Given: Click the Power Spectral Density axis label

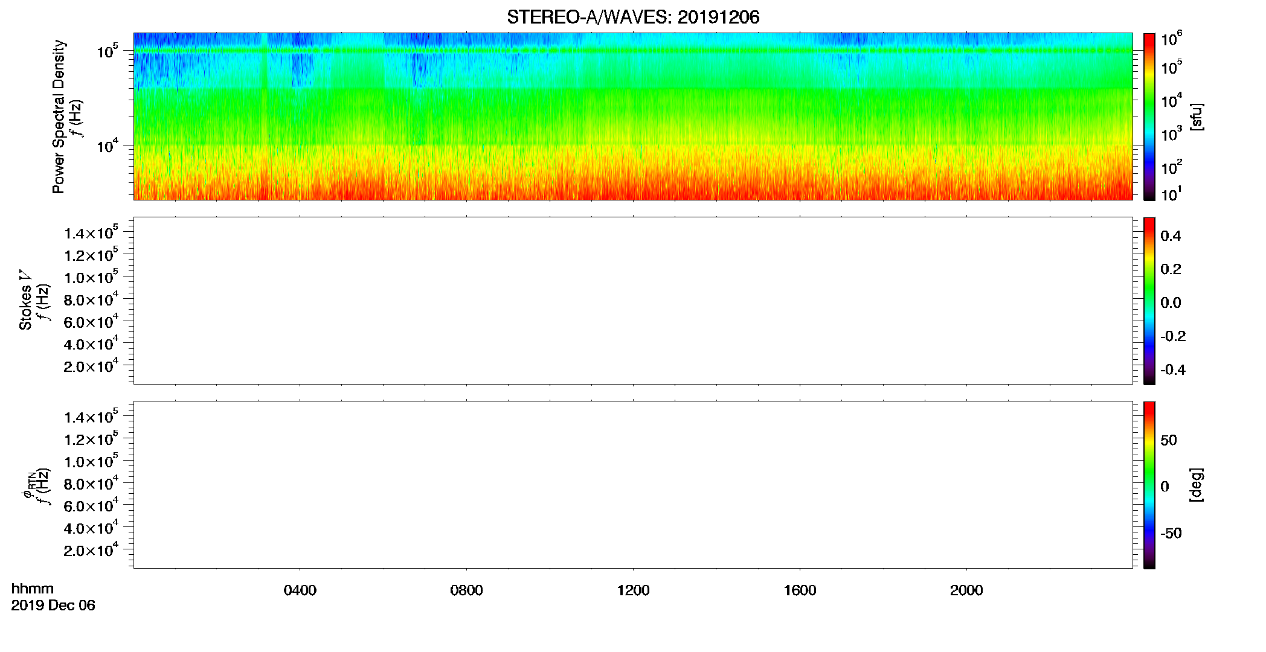Looking at the screenshot, I should (x=59, y=117).
